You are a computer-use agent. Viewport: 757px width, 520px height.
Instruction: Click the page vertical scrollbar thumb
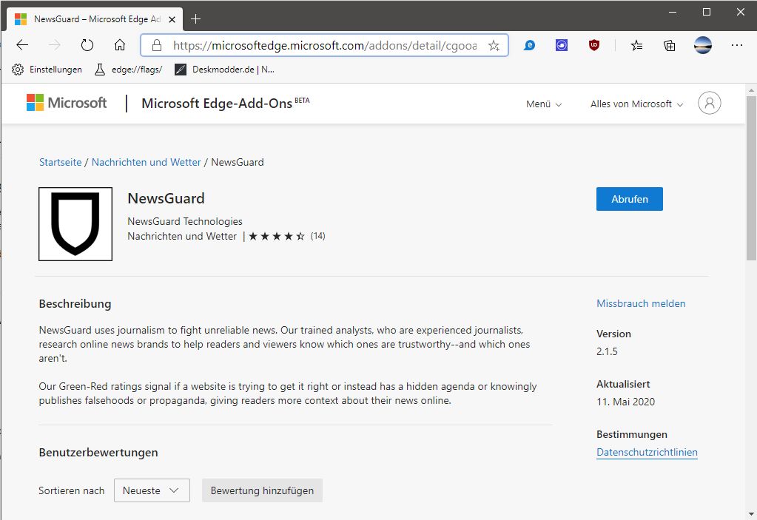[x=751, y=178]
